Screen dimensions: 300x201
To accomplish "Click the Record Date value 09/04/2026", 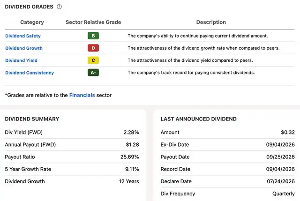I will (280, 169).
